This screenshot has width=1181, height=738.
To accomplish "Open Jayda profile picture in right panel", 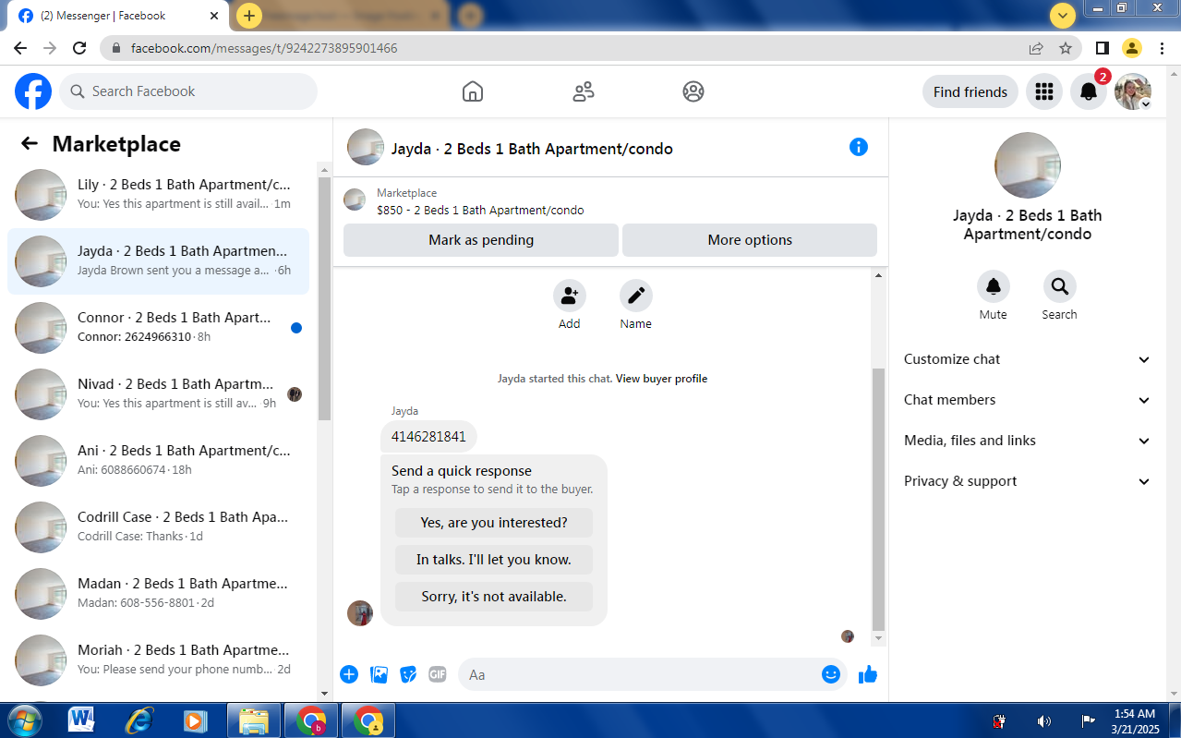I will (1028, 165).
